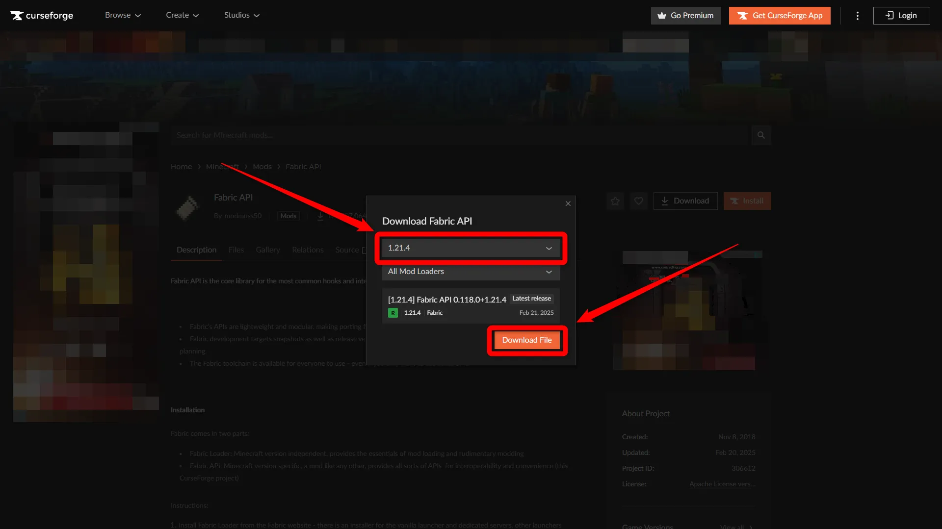The image size is (942, 529).
Task: Switch to the Relations tab
Action: pos(308,250)
